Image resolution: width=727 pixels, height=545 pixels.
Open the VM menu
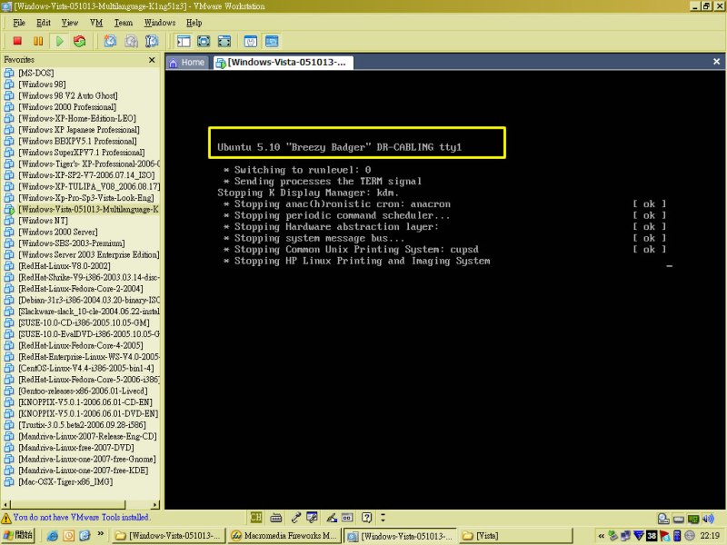(96, 22)
